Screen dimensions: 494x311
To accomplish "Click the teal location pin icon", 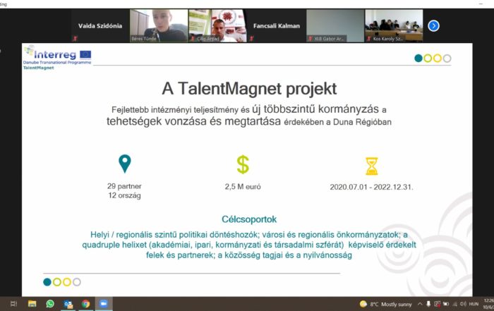I will pyautogui.click(x=124, y=164).
